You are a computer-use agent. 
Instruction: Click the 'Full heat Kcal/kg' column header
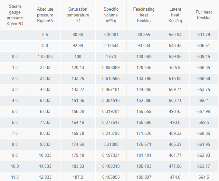[x=204, y=15]
